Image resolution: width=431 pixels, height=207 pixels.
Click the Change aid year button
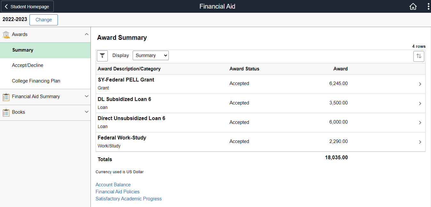tap(43, 20)
